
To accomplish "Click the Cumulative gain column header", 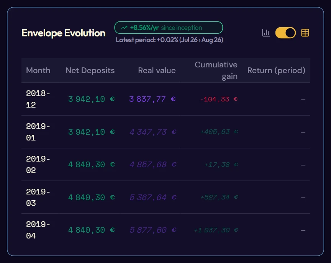I will 216,70.
